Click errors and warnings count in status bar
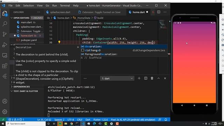 point(16,120)
